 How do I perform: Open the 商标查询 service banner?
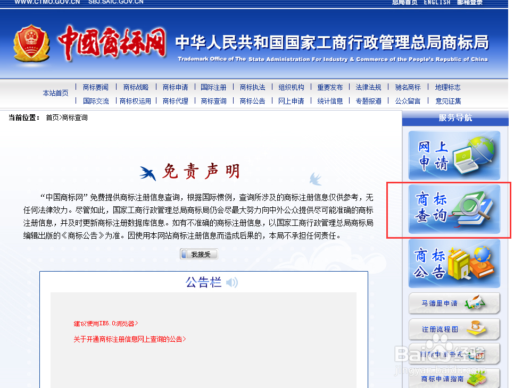(x=454, y=209)
